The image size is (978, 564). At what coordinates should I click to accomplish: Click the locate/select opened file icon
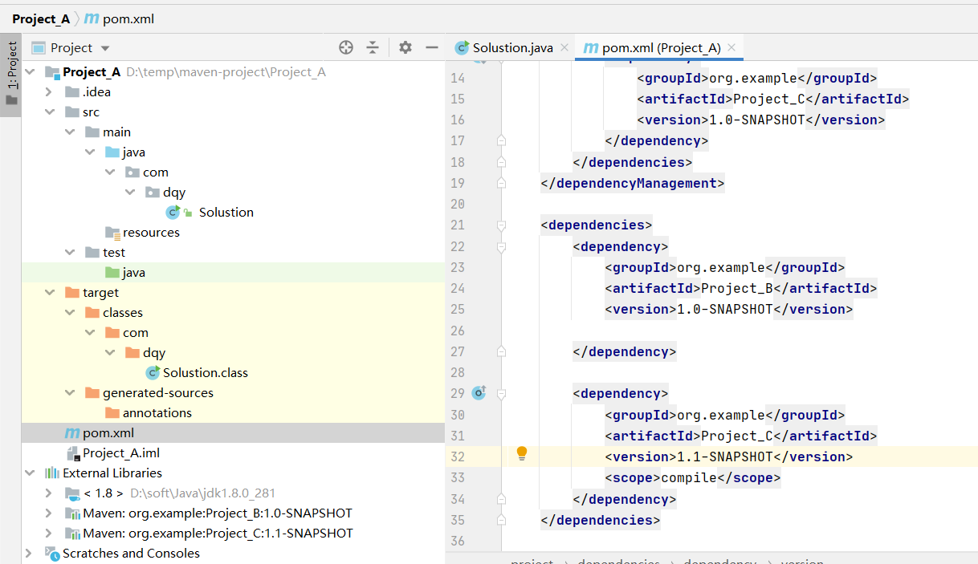pyautogui.click(x=346, y=47)
